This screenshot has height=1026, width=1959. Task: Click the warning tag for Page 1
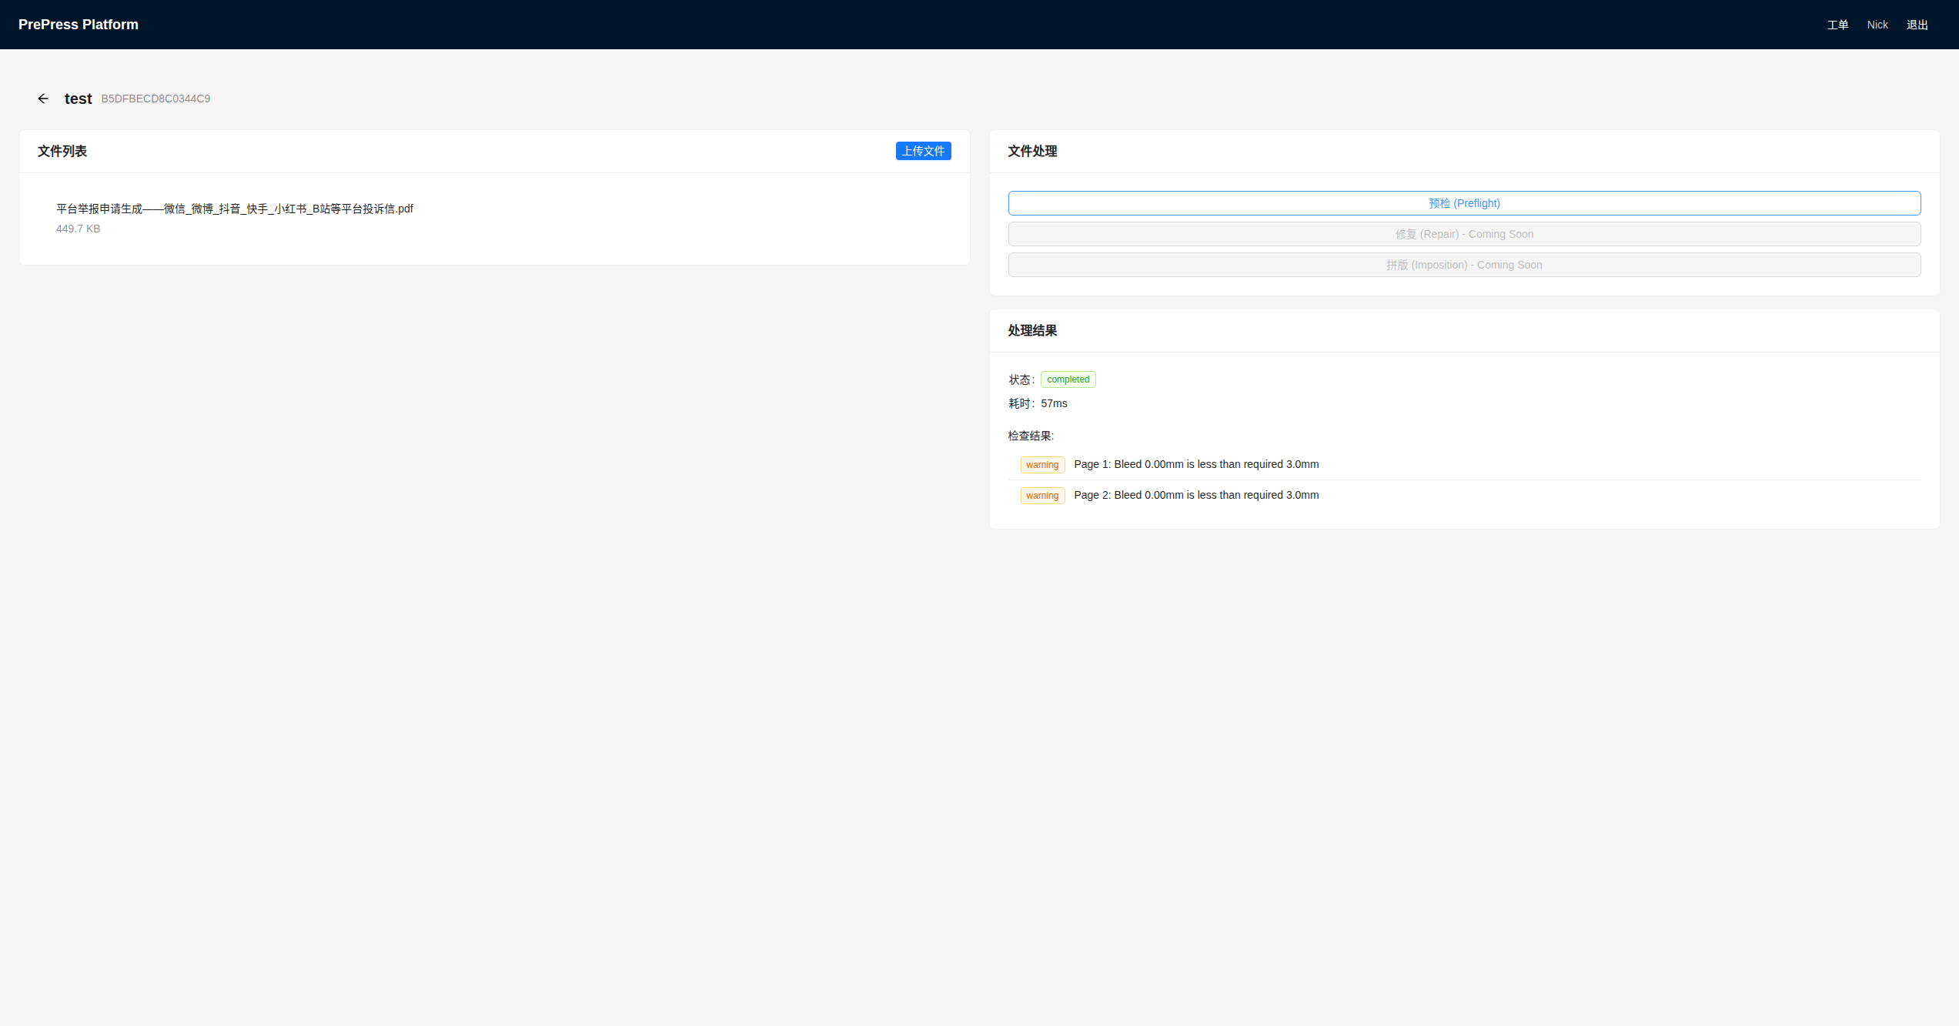pos(1041,465)
